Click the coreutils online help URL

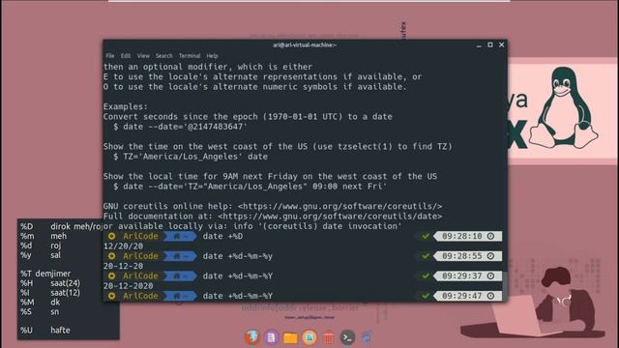tap(339, 206)
